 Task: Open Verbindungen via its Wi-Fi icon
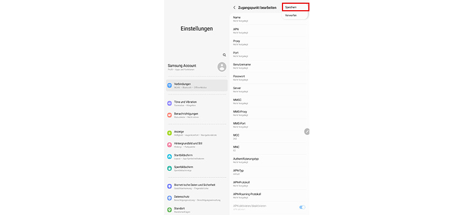[170, 85]
